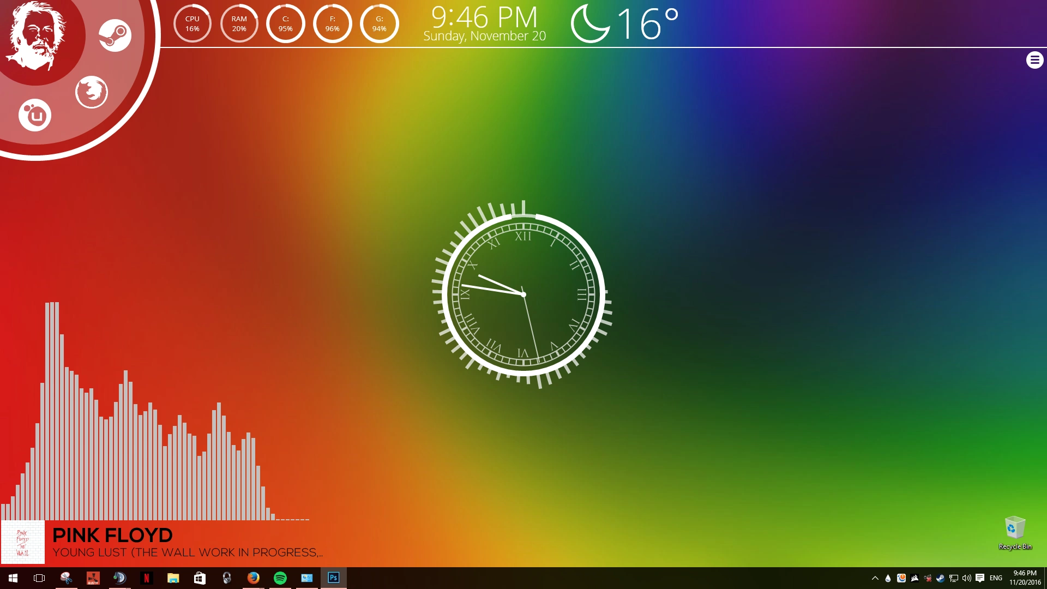Open Netflix from the taskbar
1047x589 pixels.
point(146,578)
